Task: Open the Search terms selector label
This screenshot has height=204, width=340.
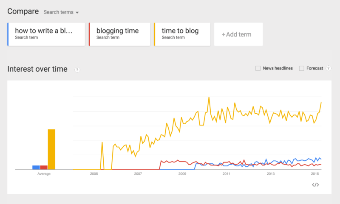Action: click(x=59, y=12)
